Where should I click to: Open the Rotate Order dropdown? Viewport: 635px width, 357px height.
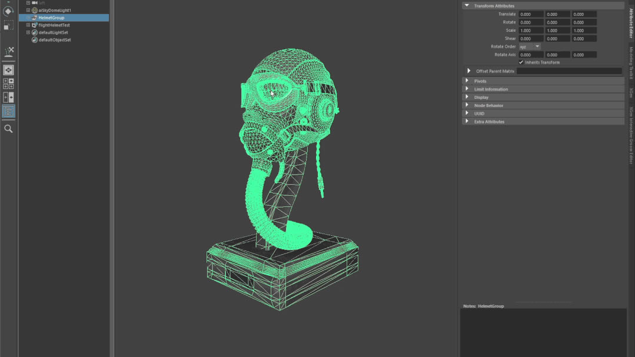[530, 46]
